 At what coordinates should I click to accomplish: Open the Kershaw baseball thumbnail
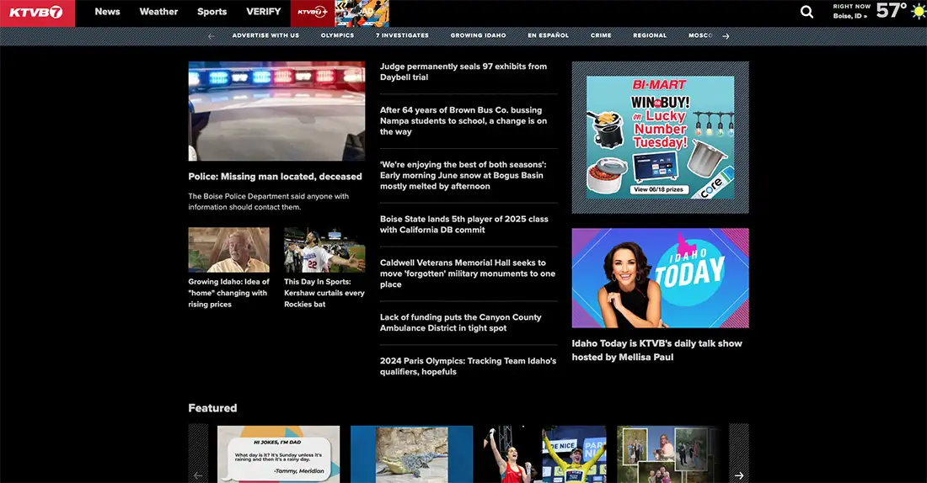tap(324, 250)
